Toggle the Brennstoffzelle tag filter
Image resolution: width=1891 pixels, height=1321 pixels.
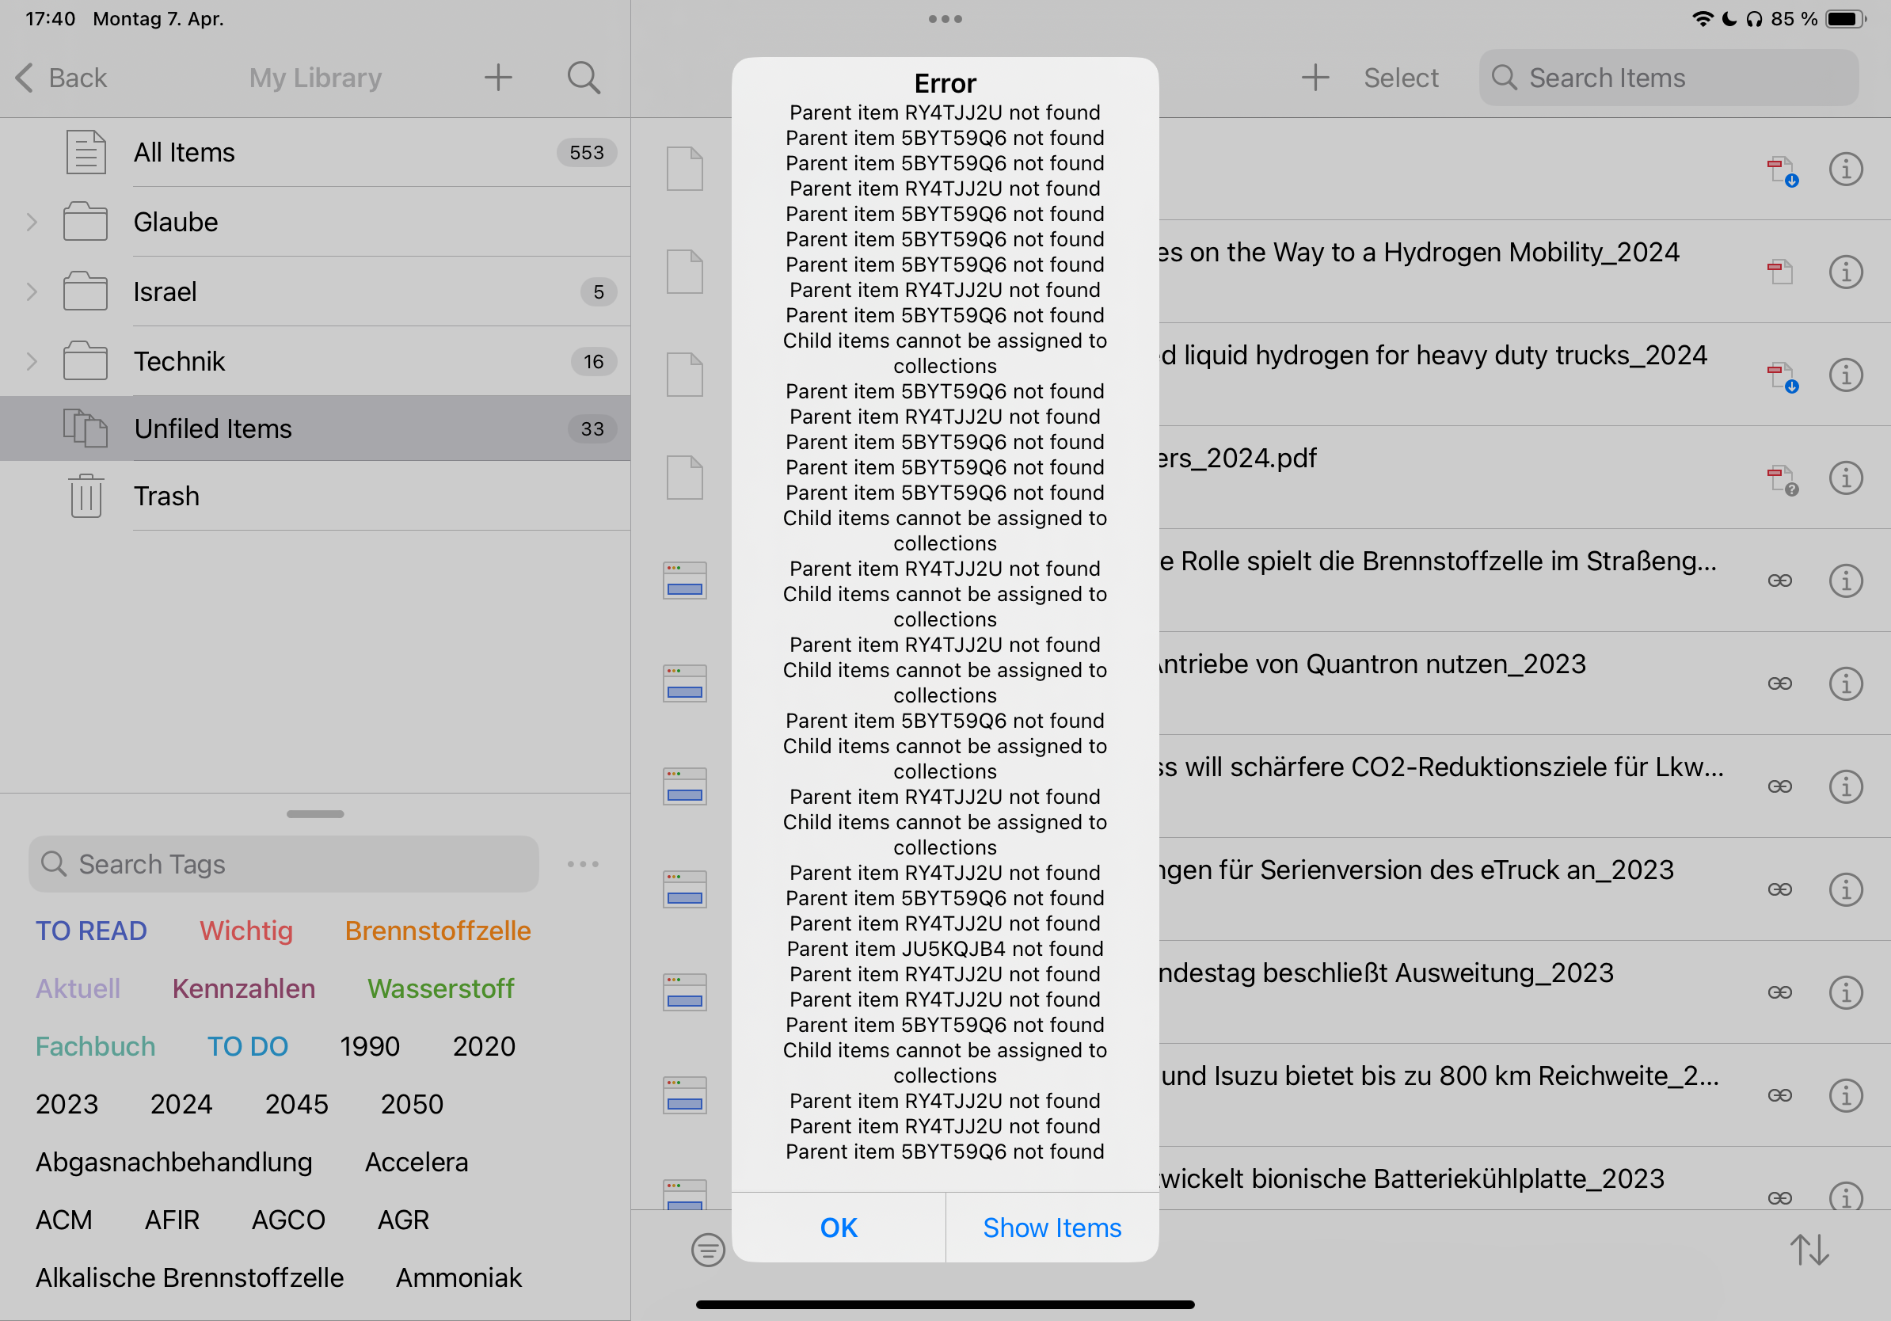[x=437, y=931]
